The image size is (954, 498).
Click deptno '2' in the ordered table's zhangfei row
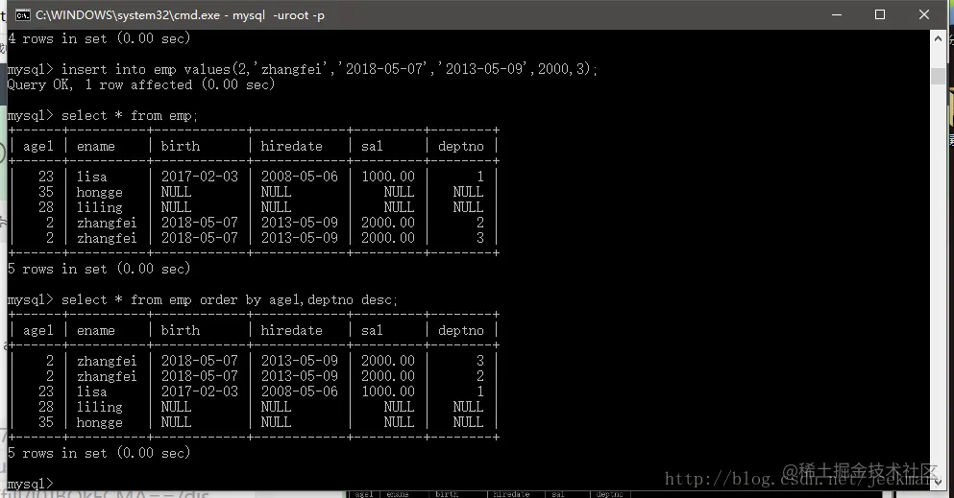[480, 376]
